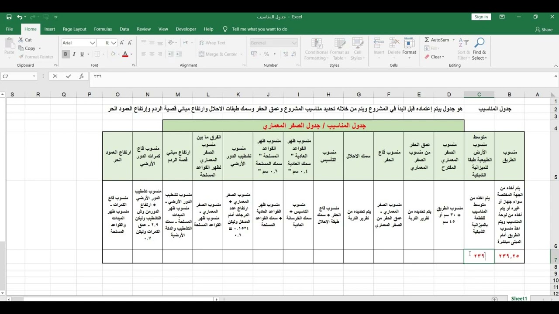Expand the Name Box dropdown
Screen dimensions: 559x314
pyautogui.click(x=34, y=76)
